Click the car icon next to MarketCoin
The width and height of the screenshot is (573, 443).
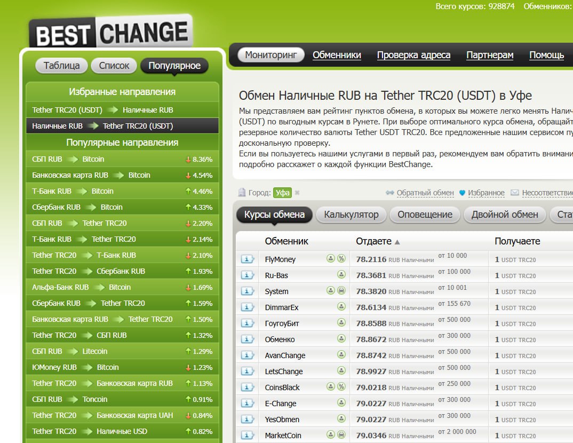click(x=341, y=435)
